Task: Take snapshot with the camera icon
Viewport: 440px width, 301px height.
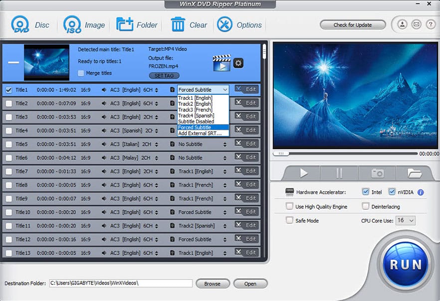Action: click(x=377, y=173)
